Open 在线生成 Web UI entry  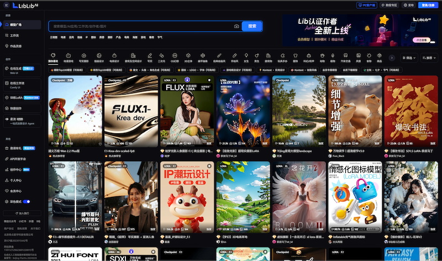coord(22,70)
